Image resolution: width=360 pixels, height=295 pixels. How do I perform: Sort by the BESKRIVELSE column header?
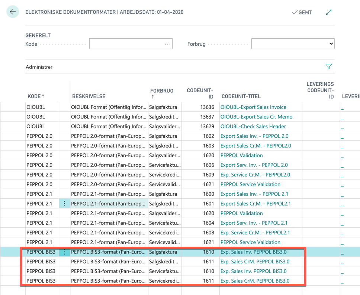(x=89, y=96)
